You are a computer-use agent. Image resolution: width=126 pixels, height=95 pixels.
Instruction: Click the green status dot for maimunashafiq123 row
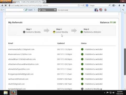click(82, 49)
